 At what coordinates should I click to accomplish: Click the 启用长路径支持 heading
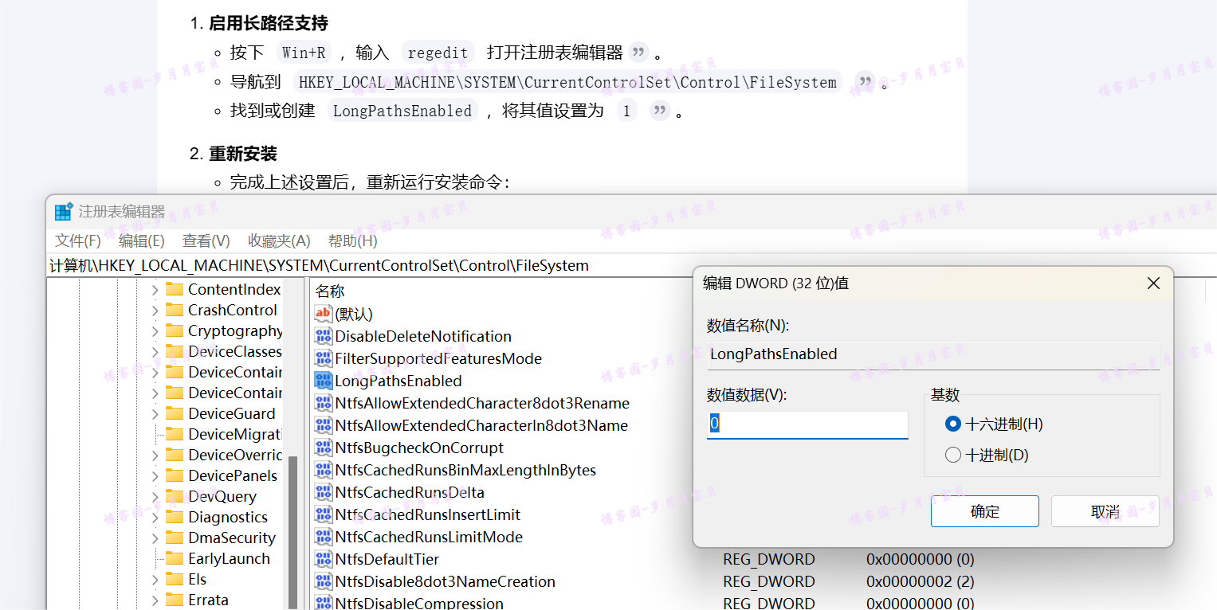[269, 23]
